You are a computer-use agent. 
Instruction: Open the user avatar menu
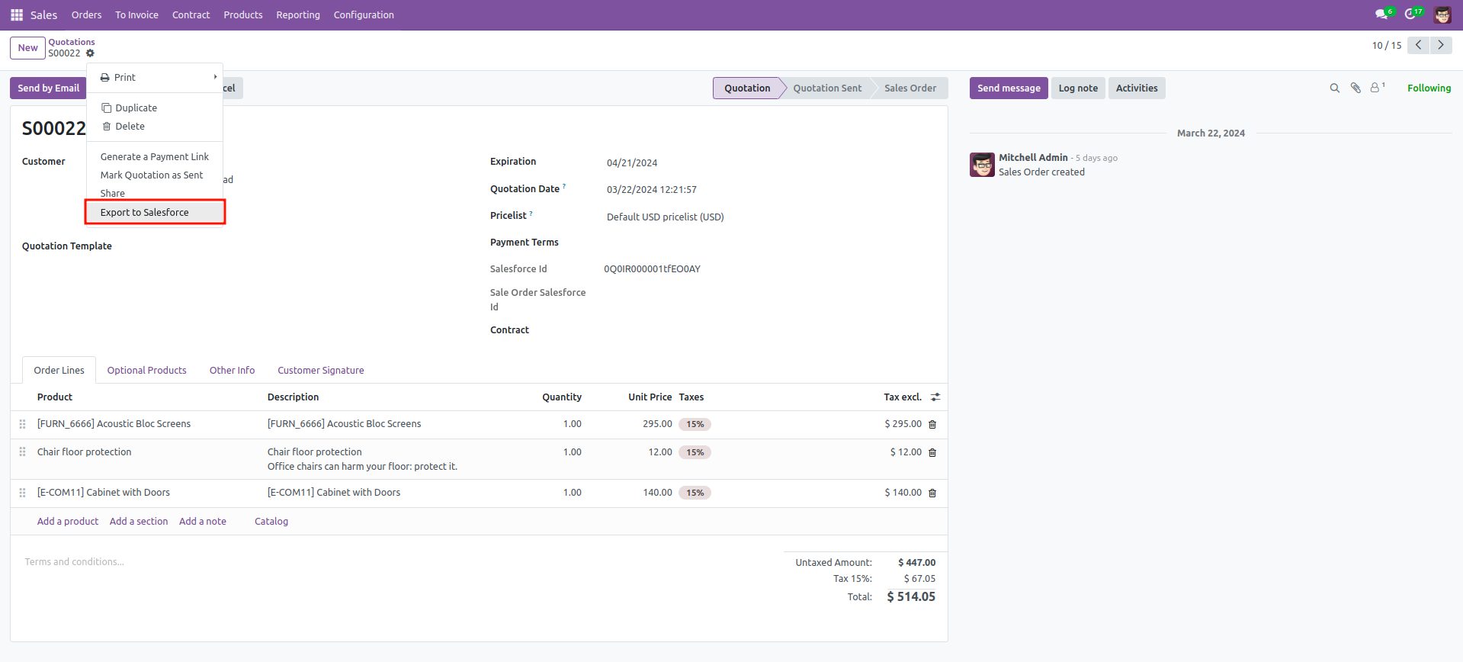[1442, 14]
